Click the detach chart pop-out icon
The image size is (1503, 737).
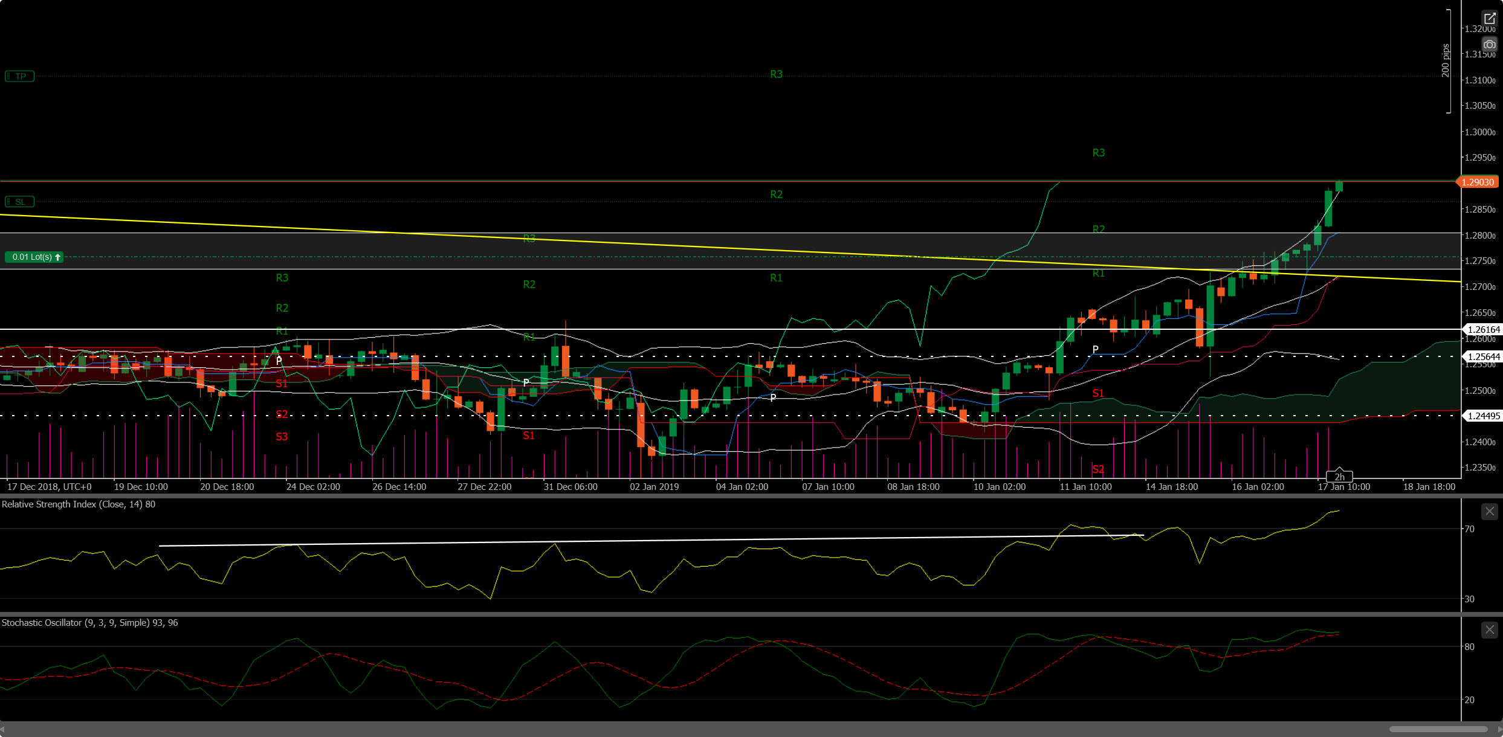click(1490, 19)
